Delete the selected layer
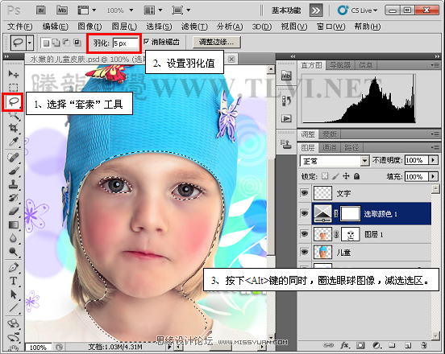This screenshot has height=354, width=445. [x=424, y=345]
